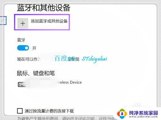
Task: Click the "开" status label beside toggle
Action: pos(34,48)
